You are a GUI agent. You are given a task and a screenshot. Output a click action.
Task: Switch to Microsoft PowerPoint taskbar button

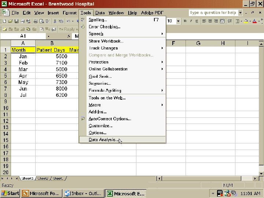(x=41, y=194)
